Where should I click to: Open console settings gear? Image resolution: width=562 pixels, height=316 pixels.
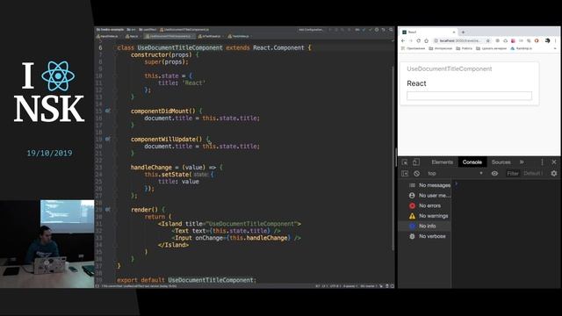click(554, 174)
